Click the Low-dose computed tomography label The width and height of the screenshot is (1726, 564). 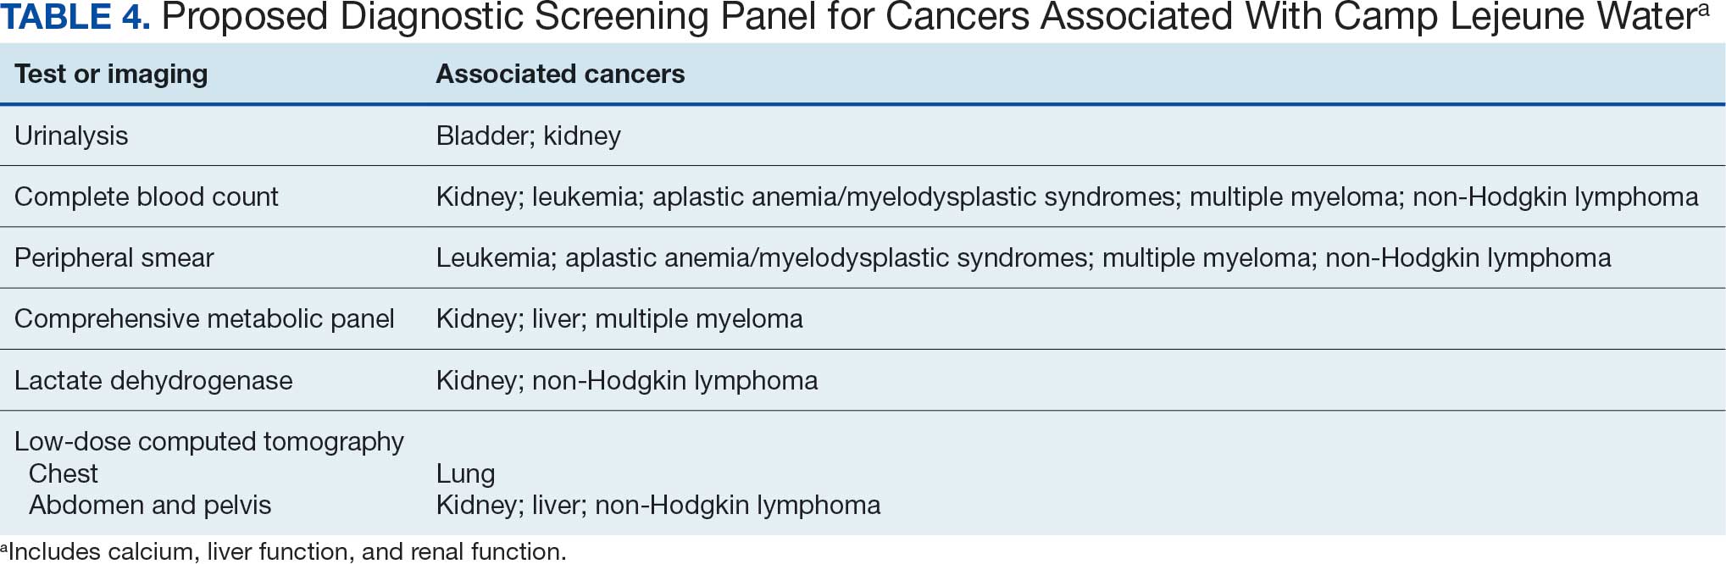coord(209,441)
